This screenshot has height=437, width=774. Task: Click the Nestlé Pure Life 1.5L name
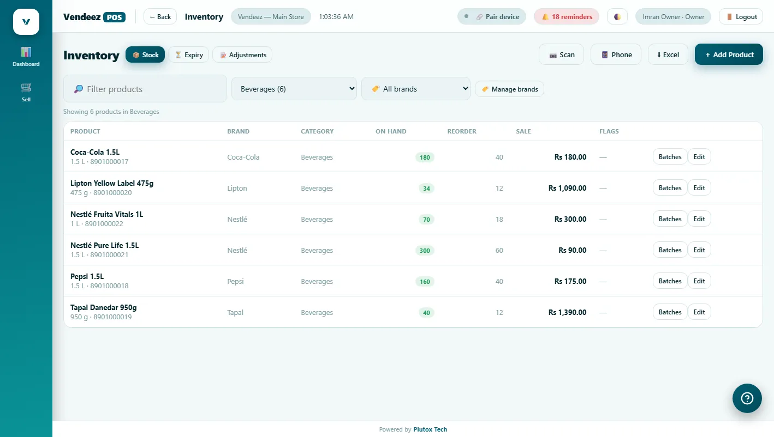tap(105, 246)
